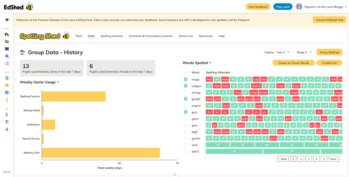The image size is (349, 177).
Task: Open the signed-in user account menu
Action: pyautogui.click(x=322, y=7)
